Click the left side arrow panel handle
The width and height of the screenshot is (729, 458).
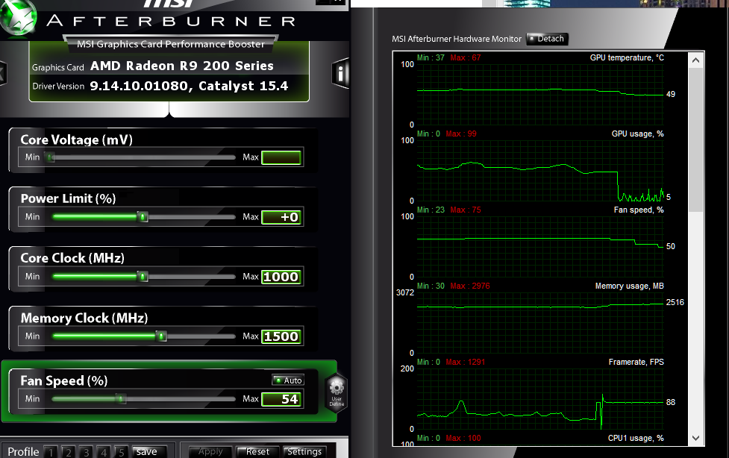[x=3, y=74]
